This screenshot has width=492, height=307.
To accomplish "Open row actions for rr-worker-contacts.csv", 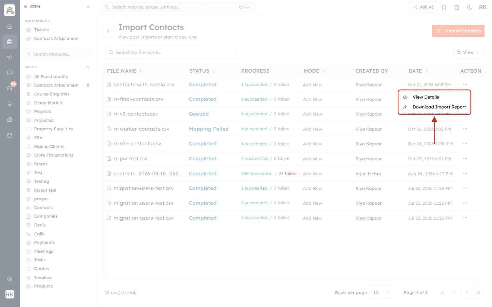I will (x=465, y=129).
